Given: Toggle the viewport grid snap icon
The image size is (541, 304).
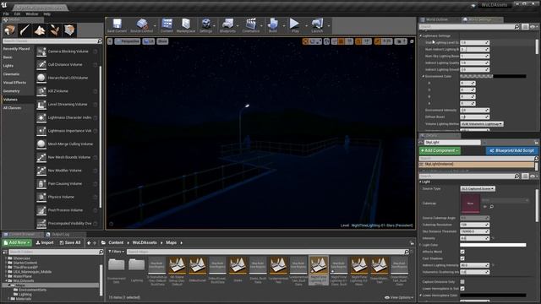Looking at the screenshot, I should click(x=341, y=41).
